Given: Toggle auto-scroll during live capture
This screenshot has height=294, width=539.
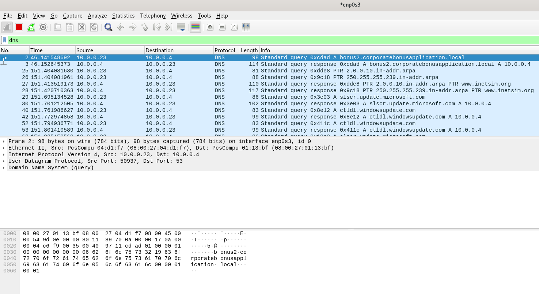Looking at the screenshot, I should (x=181, y=27).
